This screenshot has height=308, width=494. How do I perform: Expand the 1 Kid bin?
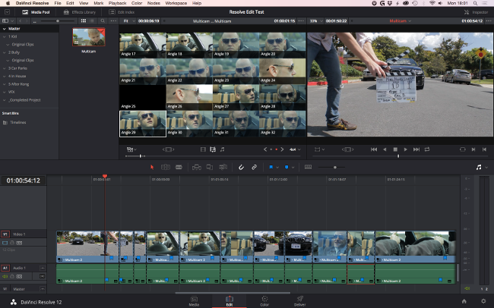pos(5,36)
